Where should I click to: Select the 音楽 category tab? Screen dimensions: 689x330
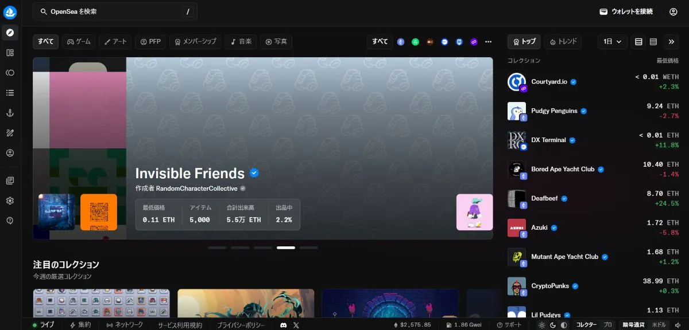(x=241, y=42)
